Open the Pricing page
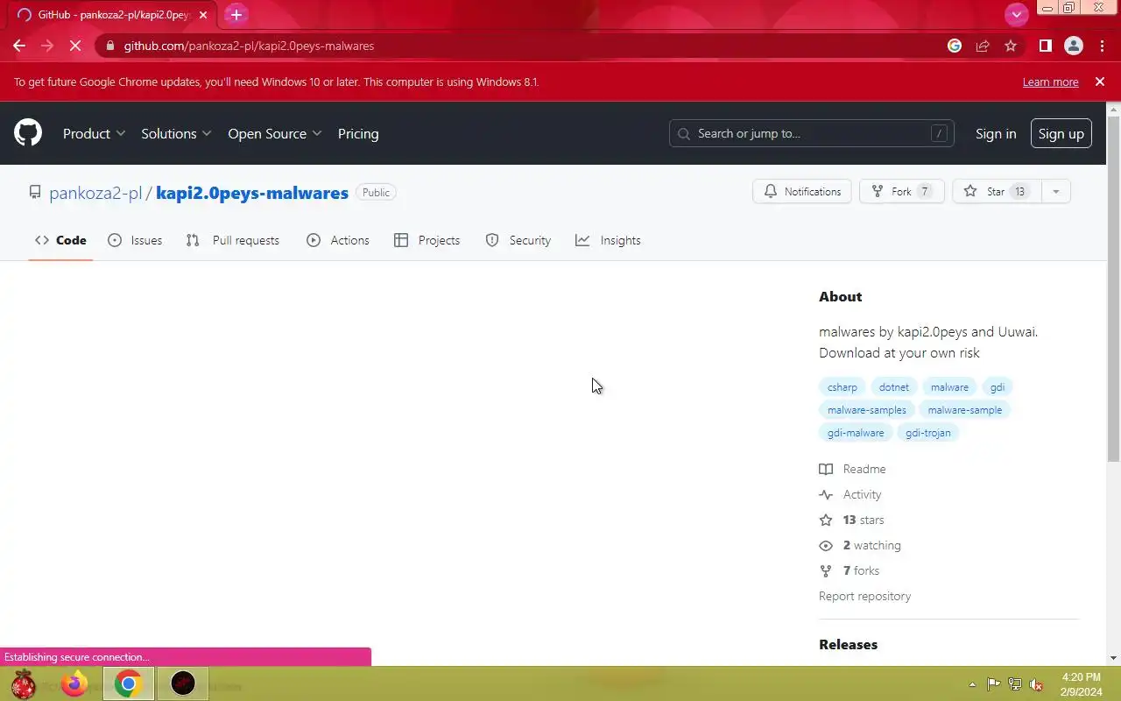1121x701 pixels. (358, 133)
